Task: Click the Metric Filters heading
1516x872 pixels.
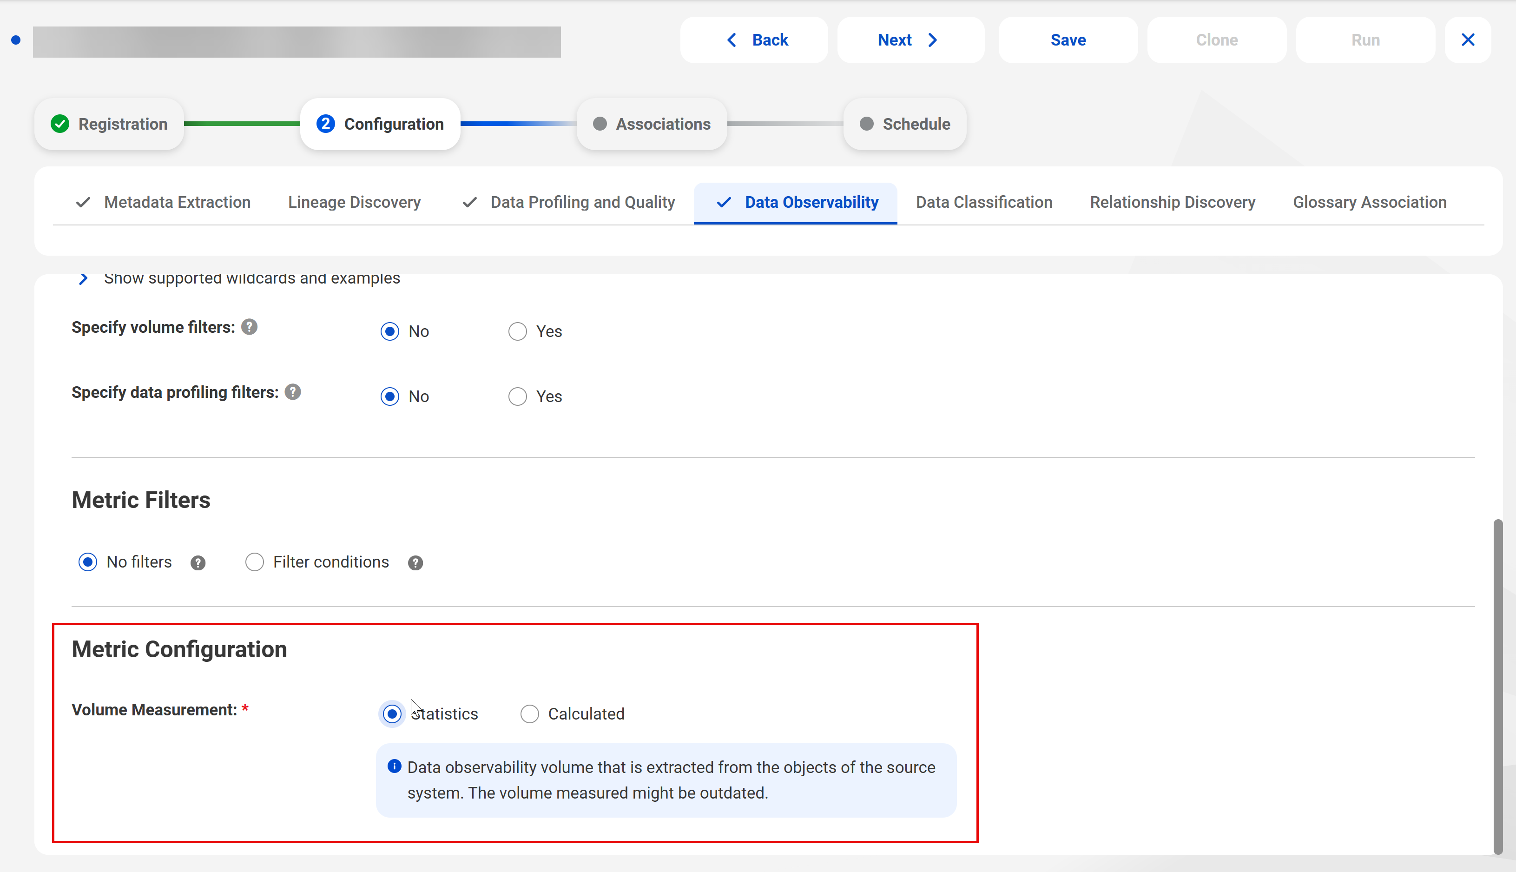Action: pyautogui.click(x=141, y=500)
